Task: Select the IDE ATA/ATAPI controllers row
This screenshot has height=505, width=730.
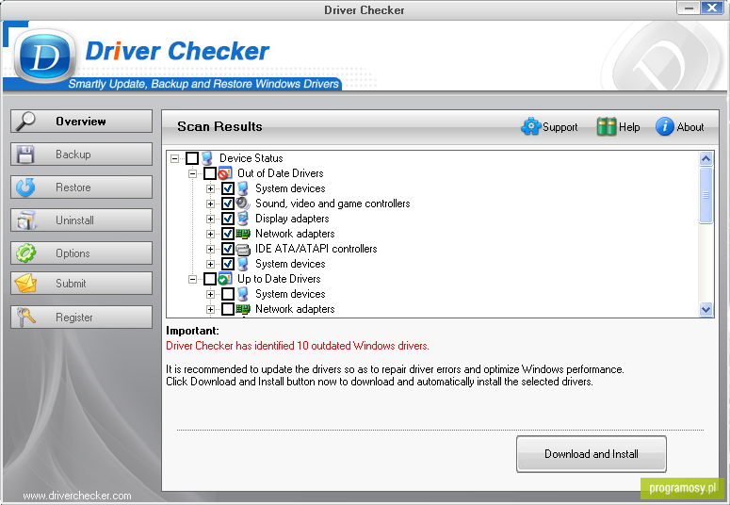Action: 316,249
